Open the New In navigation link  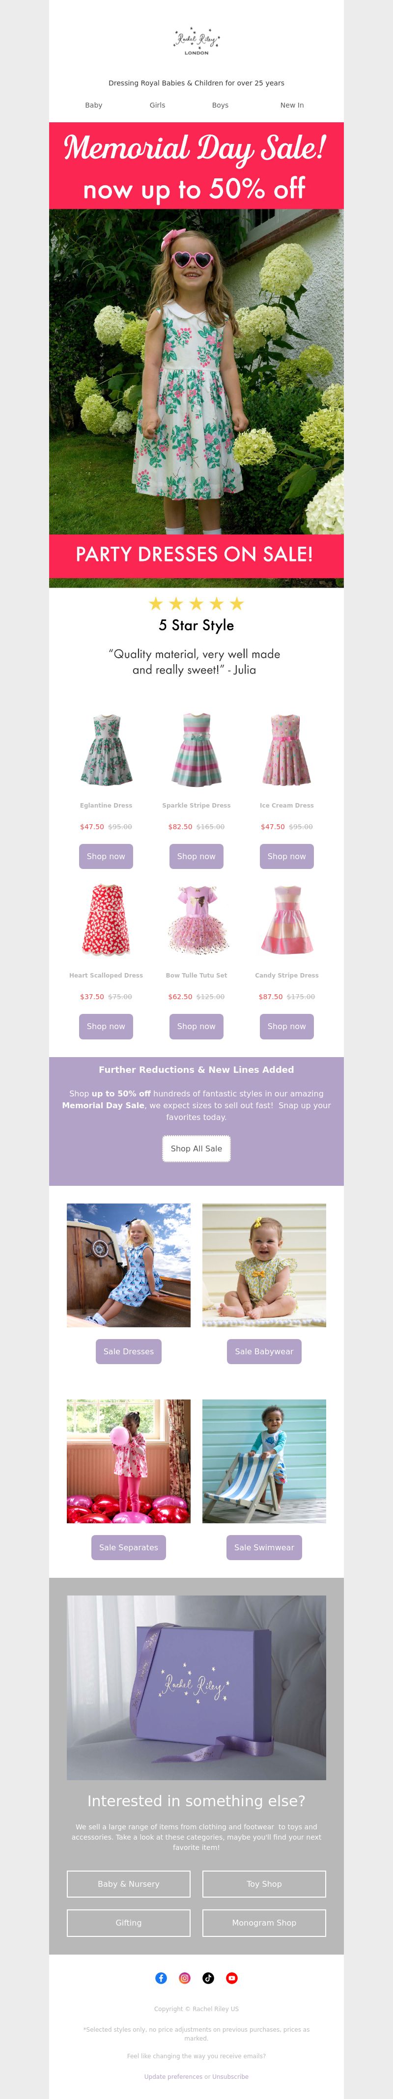292,105
